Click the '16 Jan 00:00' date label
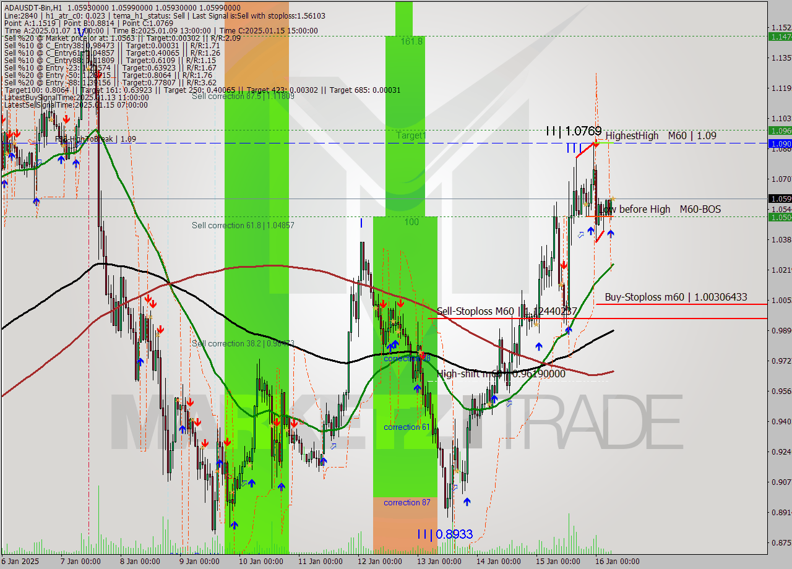Screen dimensions: 792x569 (x=618, y=562)
